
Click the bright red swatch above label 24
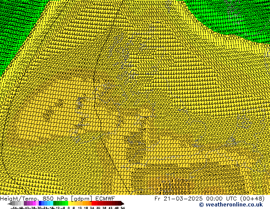tap(93, 203)
